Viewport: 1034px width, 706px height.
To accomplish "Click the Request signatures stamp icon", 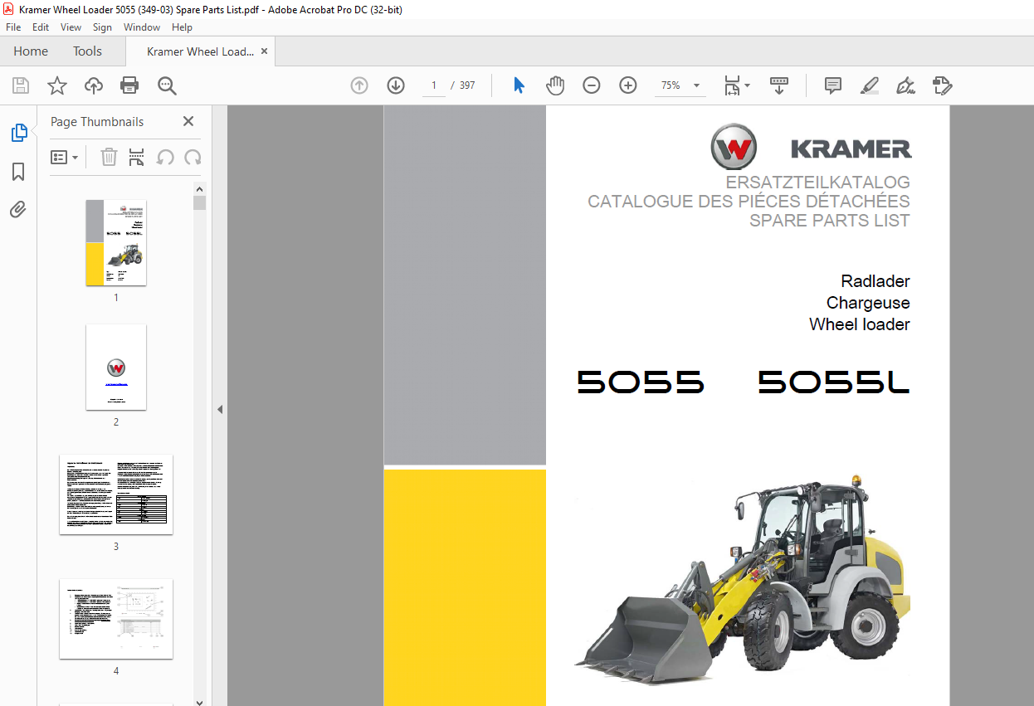I will pos(942,85).
